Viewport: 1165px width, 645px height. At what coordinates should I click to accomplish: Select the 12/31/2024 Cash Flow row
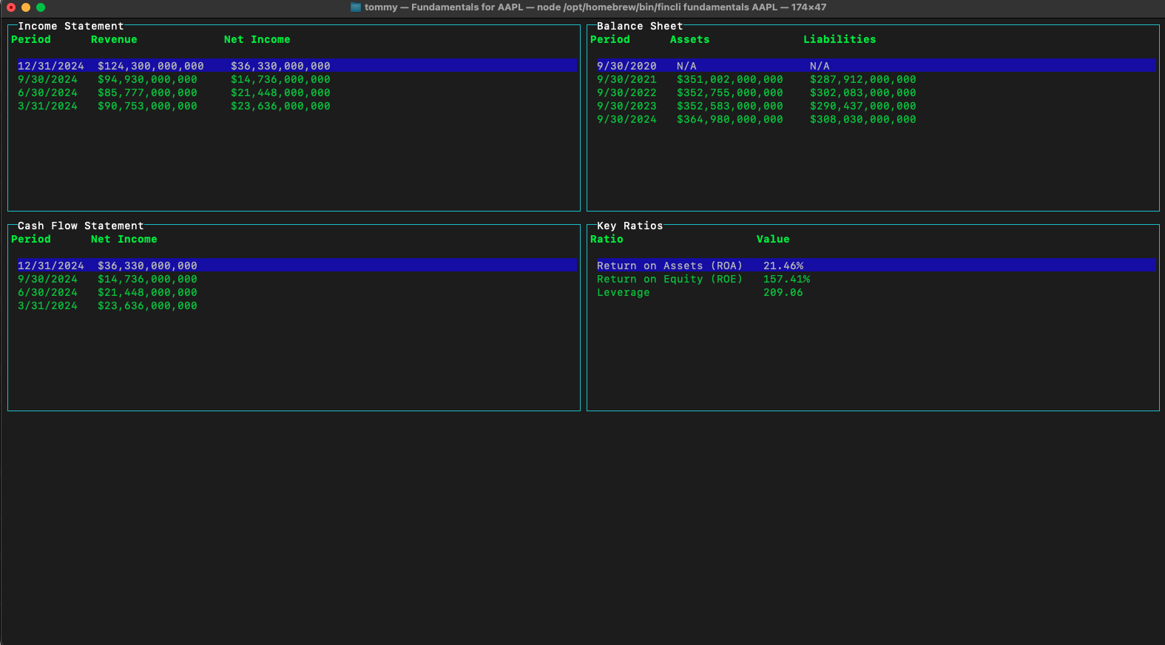click(297, 266)
